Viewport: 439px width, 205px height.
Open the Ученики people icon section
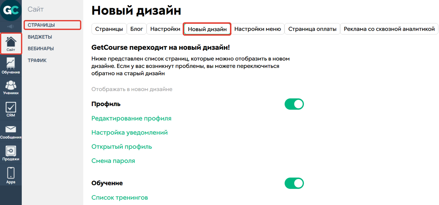pyautogui.click(x=11, y=87)
